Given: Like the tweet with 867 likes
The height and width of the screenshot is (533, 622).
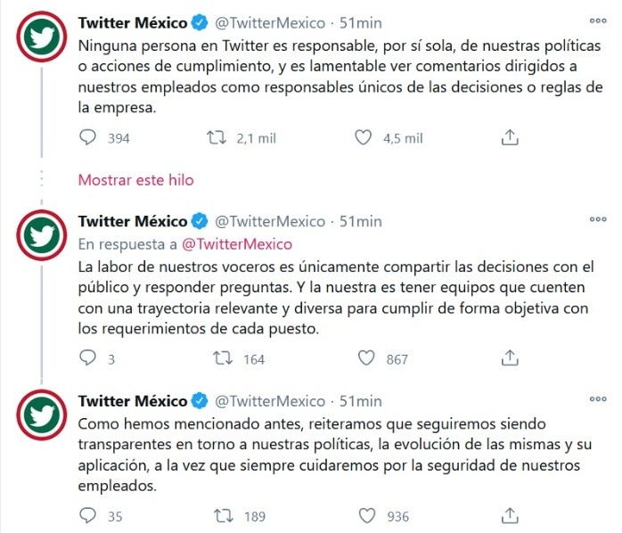Looking at the screenshot, I should coord(365,358).
